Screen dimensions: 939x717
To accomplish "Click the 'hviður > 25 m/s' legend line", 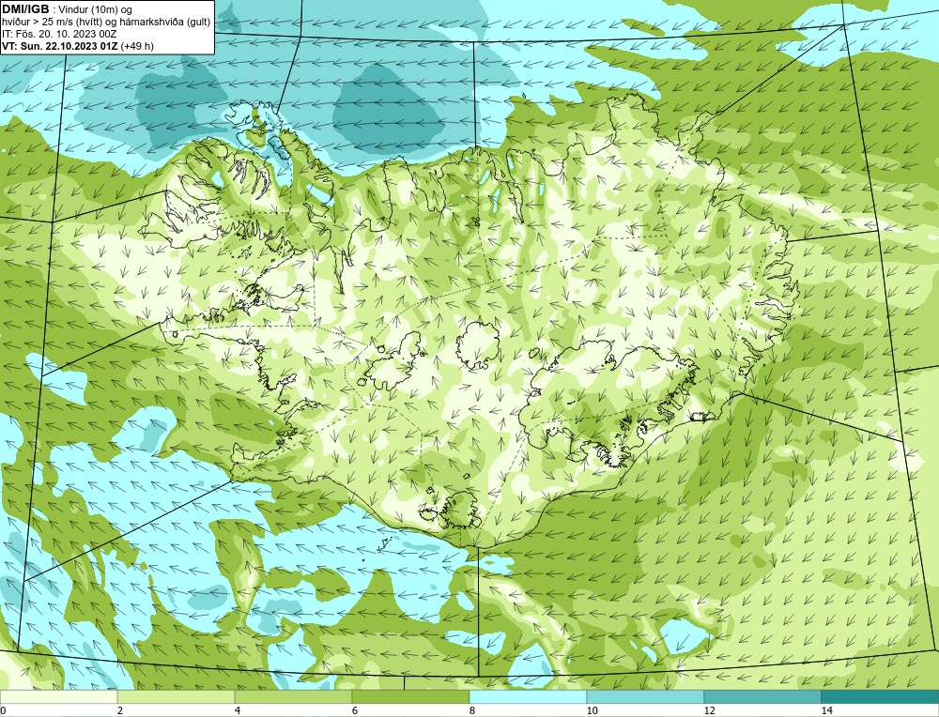I will click(105, 23).
